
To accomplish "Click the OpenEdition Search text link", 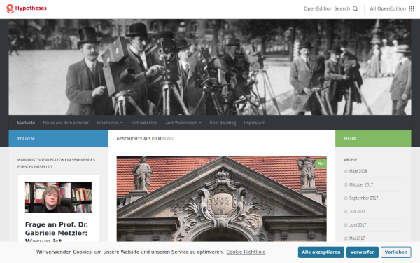I will 327,8.
